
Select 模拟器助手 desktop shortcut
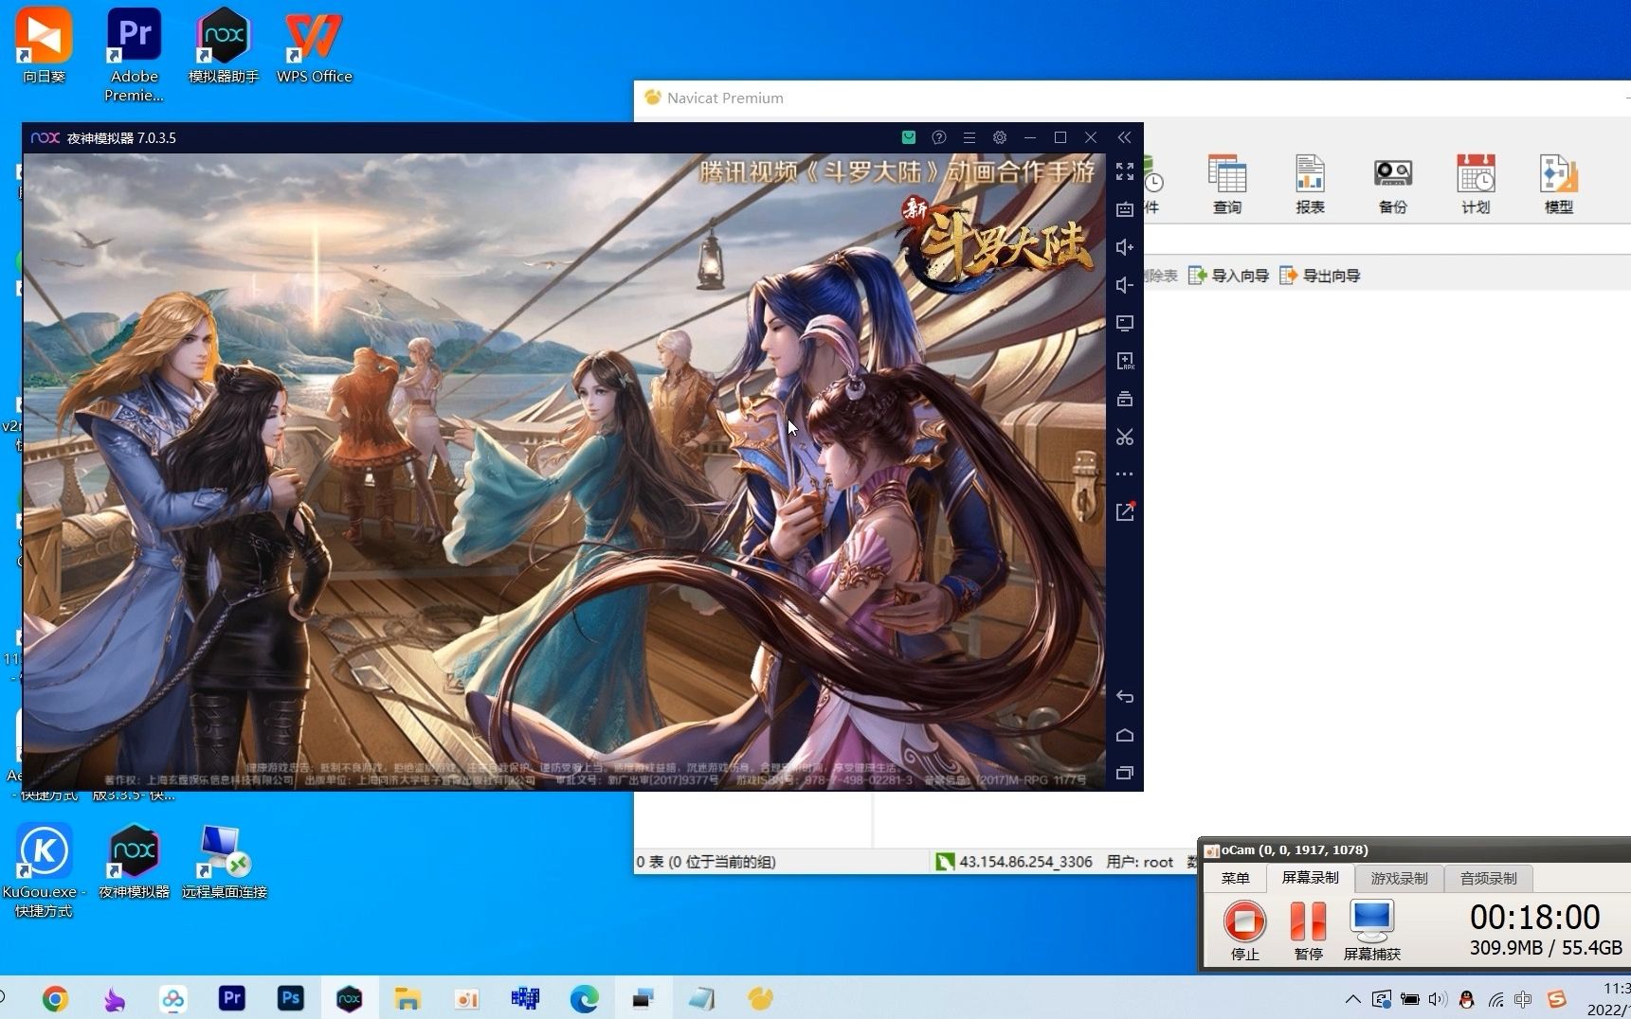pyautogui.click(x=224, y=45)
